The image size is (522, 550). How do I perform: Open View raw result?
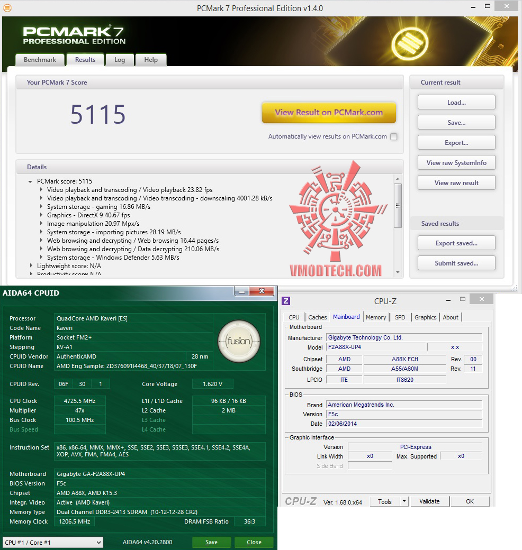pos(456,183)
